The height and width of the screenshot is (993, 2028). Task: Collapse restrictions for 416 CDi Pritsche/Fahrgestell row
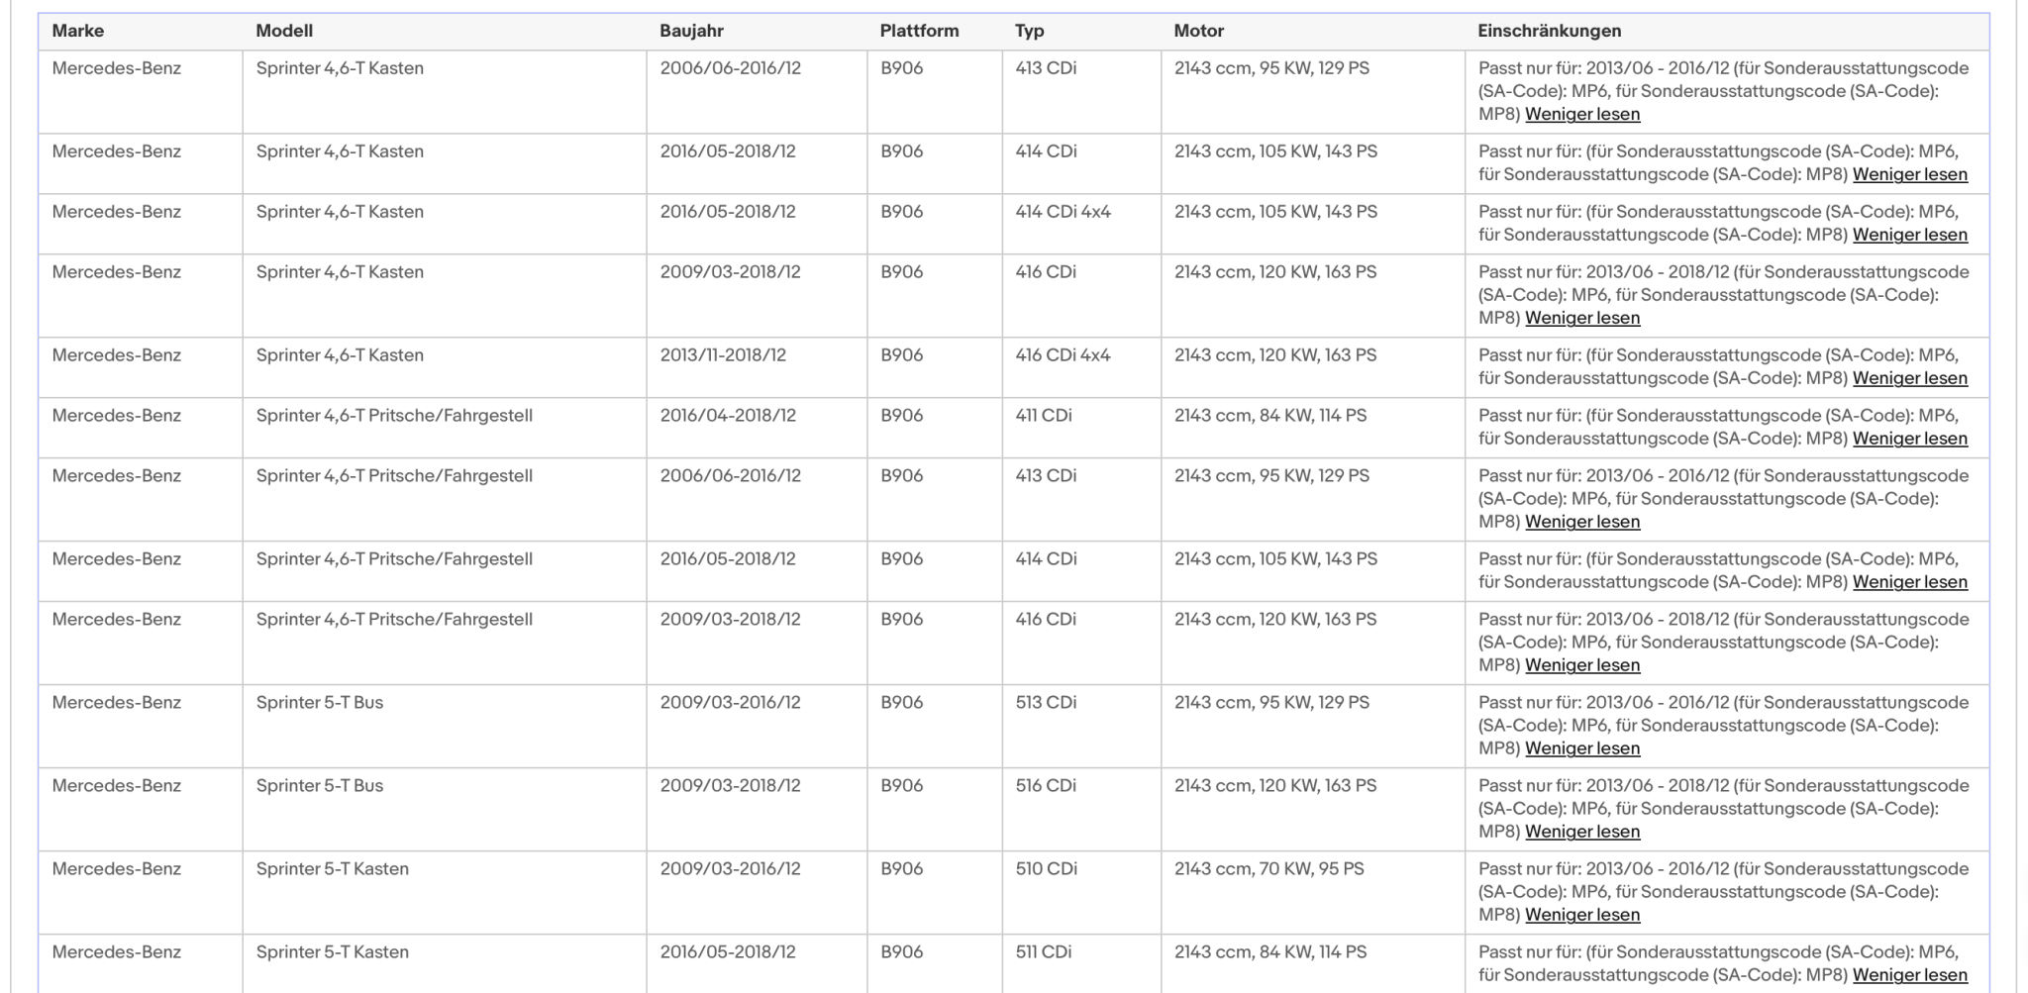pos(1582,665)
